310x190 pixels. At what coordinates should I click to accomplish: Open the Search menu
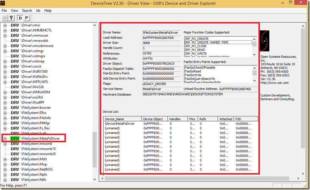[x=27, y=10]
